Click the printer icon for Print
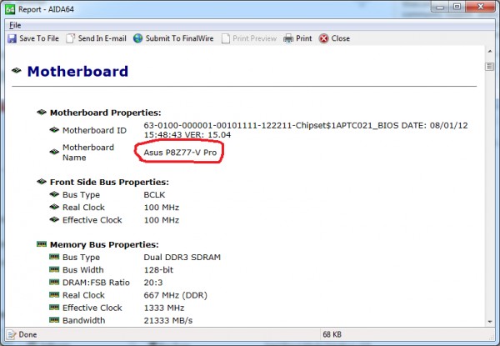Image resolution: width=500 pixels, height=346 pixels. [288, 38]
